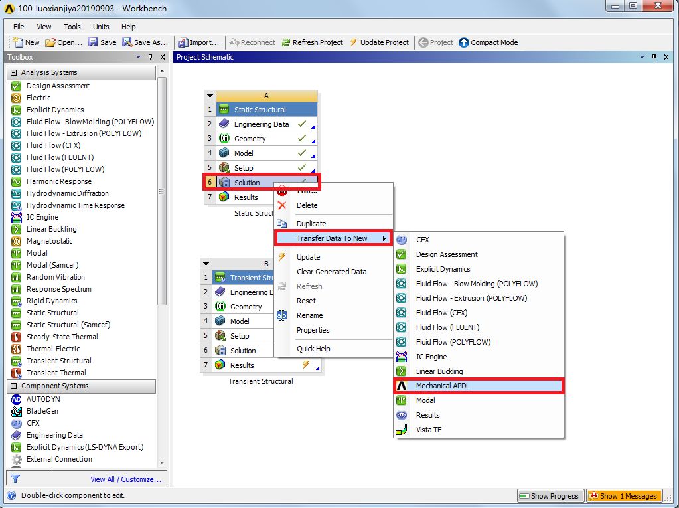Open Transfer Data To New submenu

pyautogui.click(x=333, y=238)
